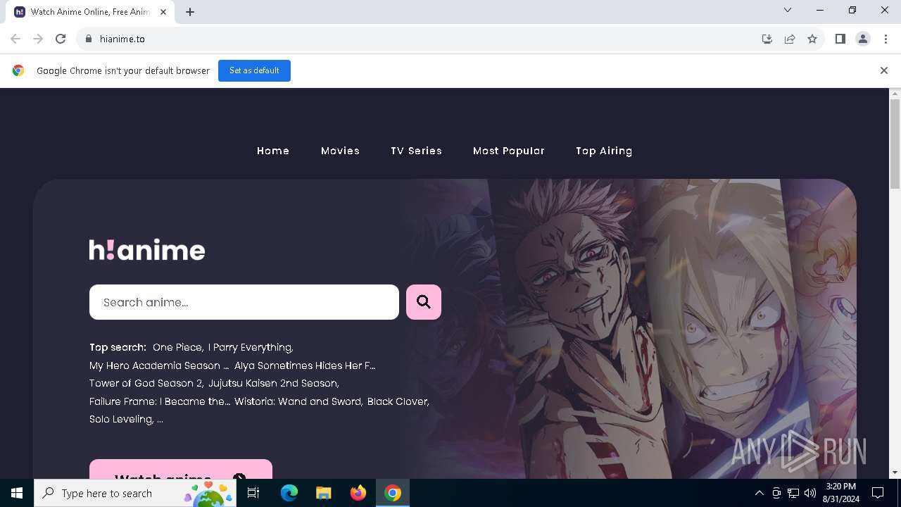
Task: Share this page using the share icon
Action: point(790,39)
